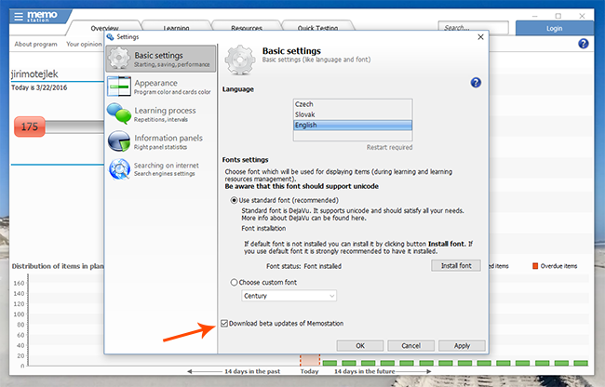Viewport: 605px width, 387px height.
Task: Click the Login button
Action: (x=554, y=29)
